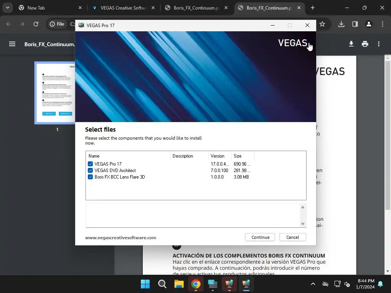This screenshot has width=391, height=293.
Task: Go back in the browser
Action: pyautogui.click(x=8, y=24)
